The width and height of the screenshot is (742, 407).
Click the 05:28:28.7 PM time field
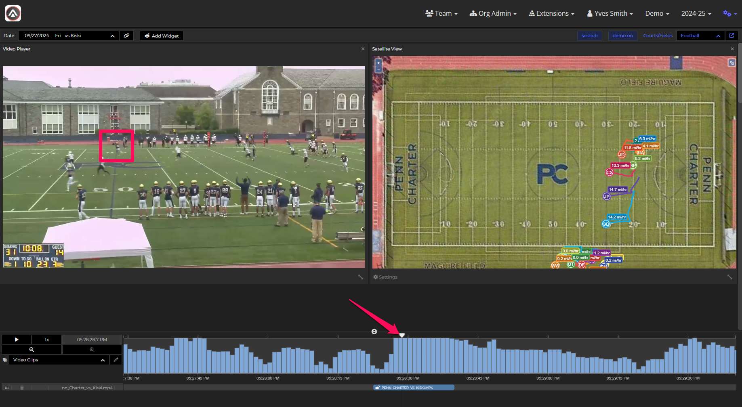92,340
